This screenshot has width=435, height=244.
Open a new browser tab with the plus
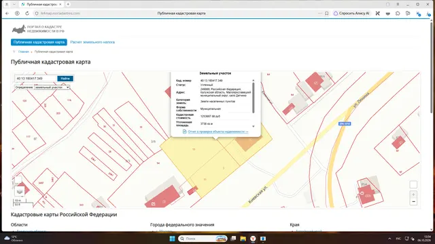pos(68,4)
